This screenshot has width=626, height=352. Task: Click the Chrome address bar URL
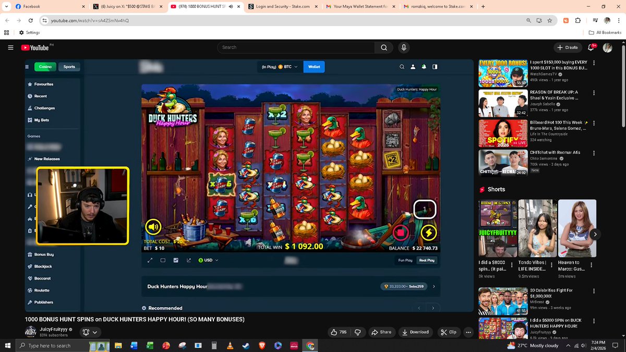click(89, 20)
